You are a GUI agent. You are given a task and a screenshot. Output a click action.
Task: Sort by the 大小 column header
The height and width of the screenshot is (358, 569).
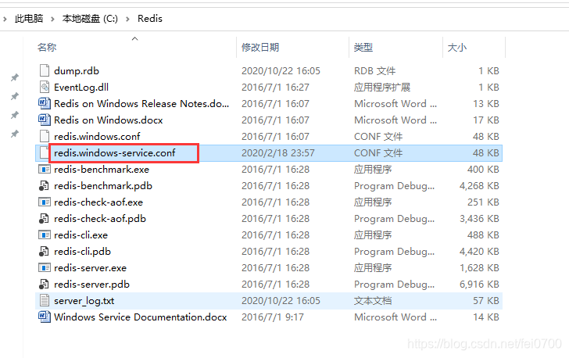click(x=457, y=47)
